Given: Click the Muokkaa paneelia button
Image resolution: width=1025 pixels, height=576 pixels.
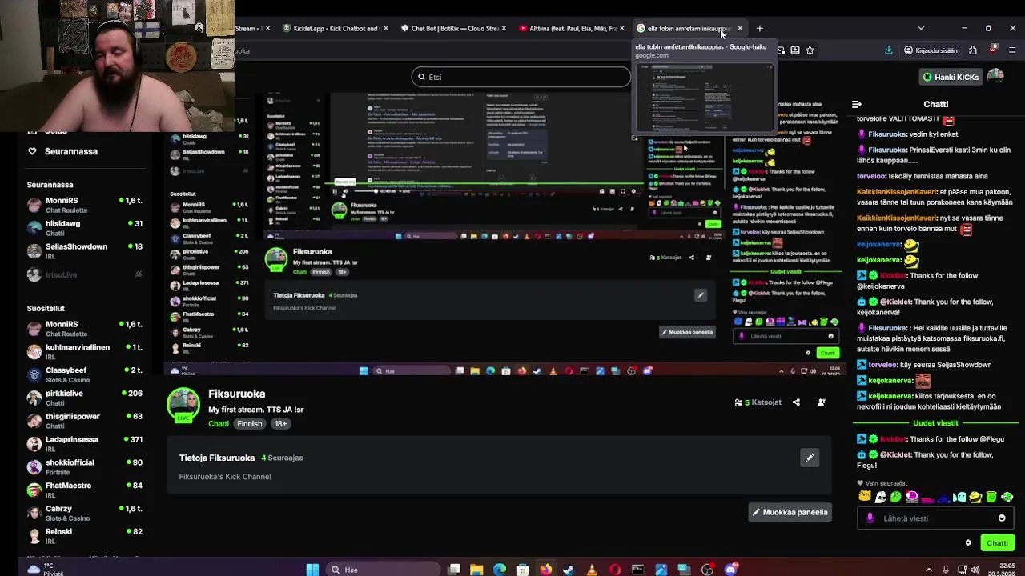Looking at the screenshot, I should [x=790, y=512].
